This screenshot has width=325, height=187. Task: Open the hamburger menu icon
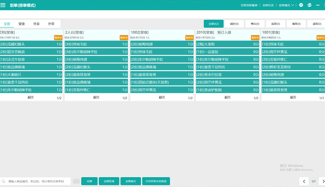coord(3,5)
